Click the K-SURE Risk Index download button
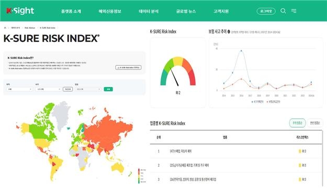The image size is (327, 188). [x=129, y=67]
